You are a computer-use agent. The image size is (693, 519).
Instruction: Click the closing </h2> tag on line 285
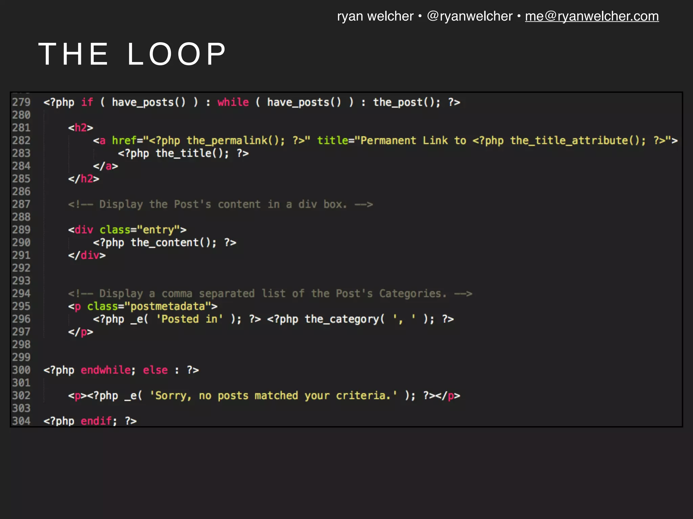coord(84,179)
